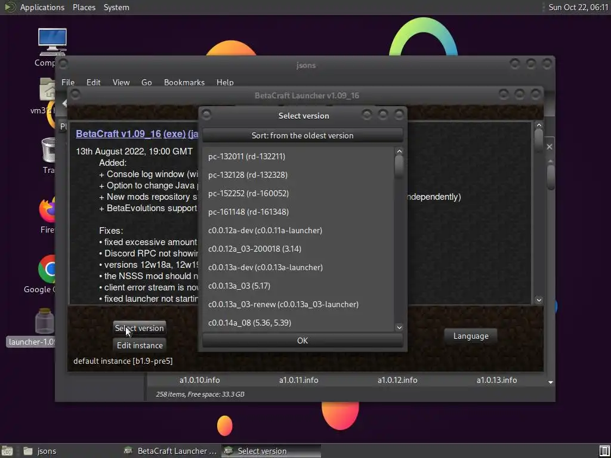Select a1.0.10.info file in jsons
The image size is (611, 458).
tap(199, 380)
